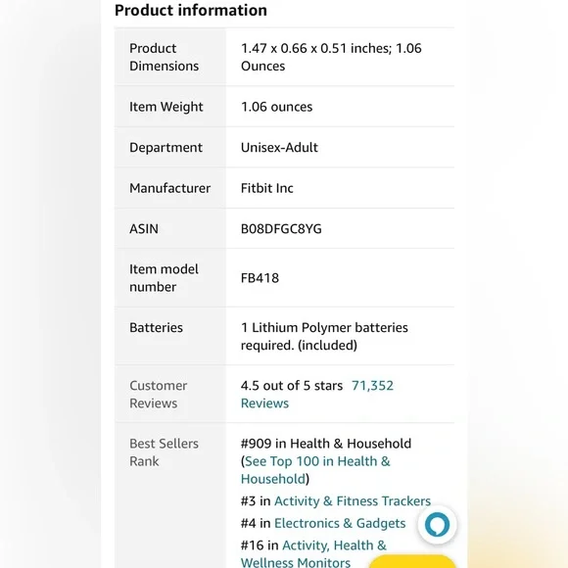This screenshot has height=568, width=568.
Task: Click the Product information heading
Action: coord(191,10)
